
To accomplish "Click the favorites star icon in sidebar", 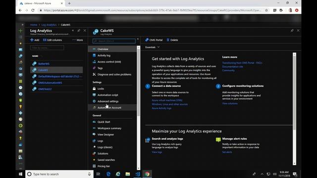I will (x=20, y=44).
